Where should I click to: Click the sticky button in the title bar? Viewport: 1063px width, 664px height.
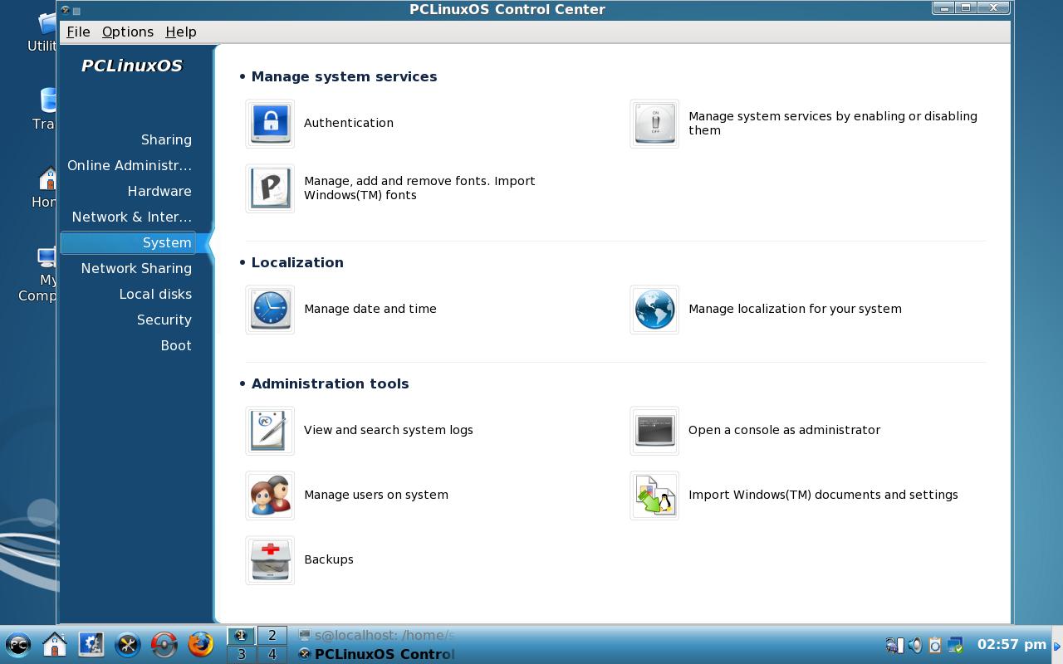77,11
